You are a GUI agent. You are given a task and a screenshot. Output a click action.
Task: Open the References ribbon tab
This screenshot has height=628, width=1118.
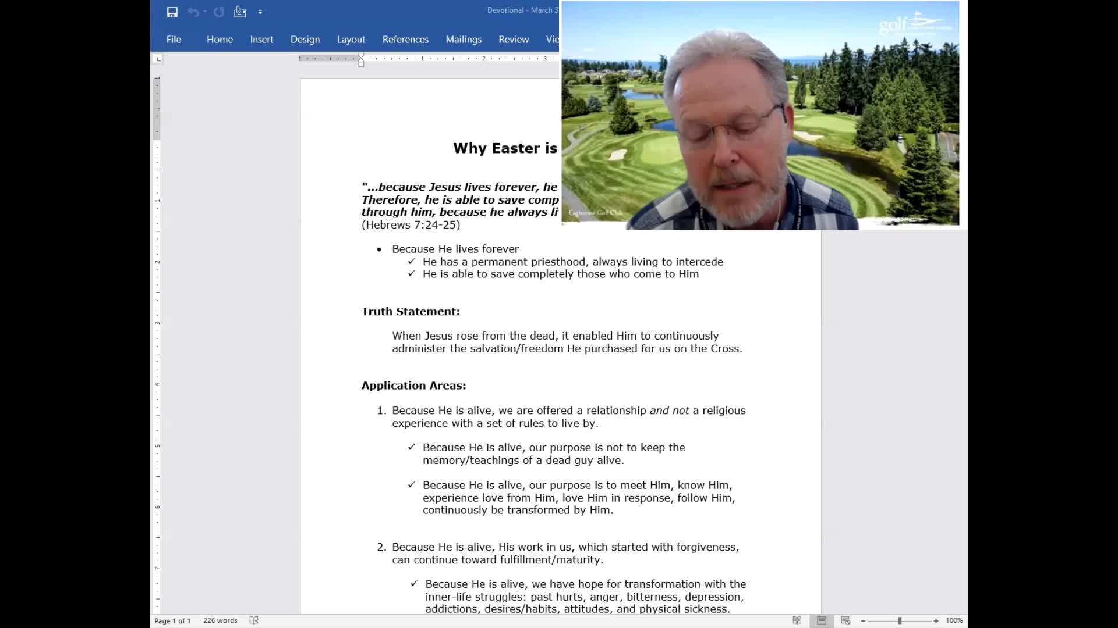tap(405, 39)
